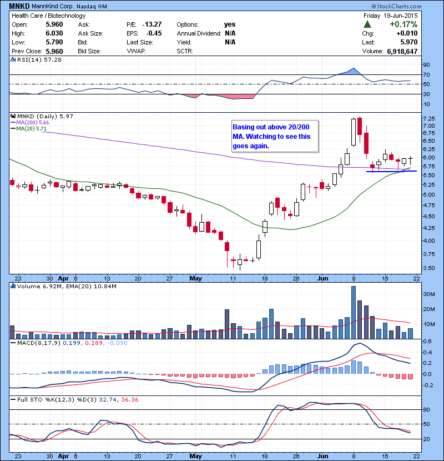Screen dimensions: 444x461
Task: Click the volume bars icon beside Volume label
Action: 13,286
